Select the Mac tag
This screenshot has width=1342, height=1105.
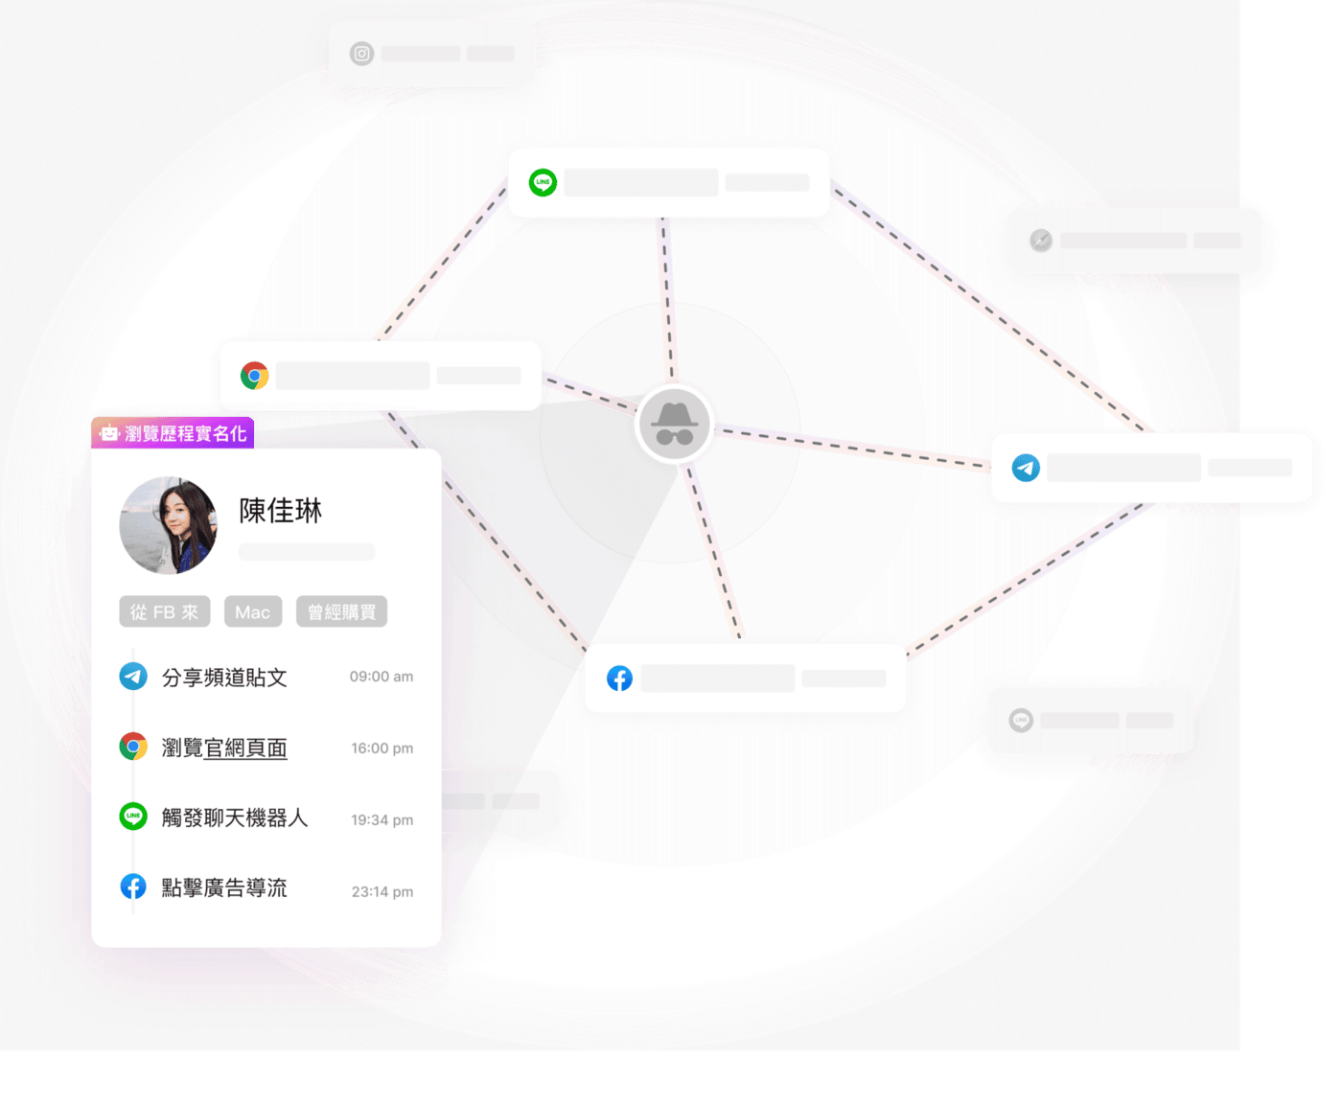click(253, 612)
